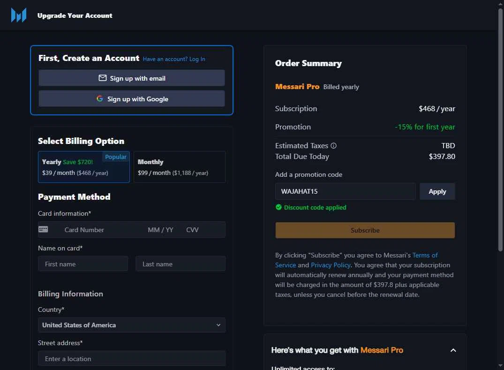The height and width of the screenshot is (370, 504).
Task: Click the green checkmark beside Discount code applied
Action: (278, 207)
